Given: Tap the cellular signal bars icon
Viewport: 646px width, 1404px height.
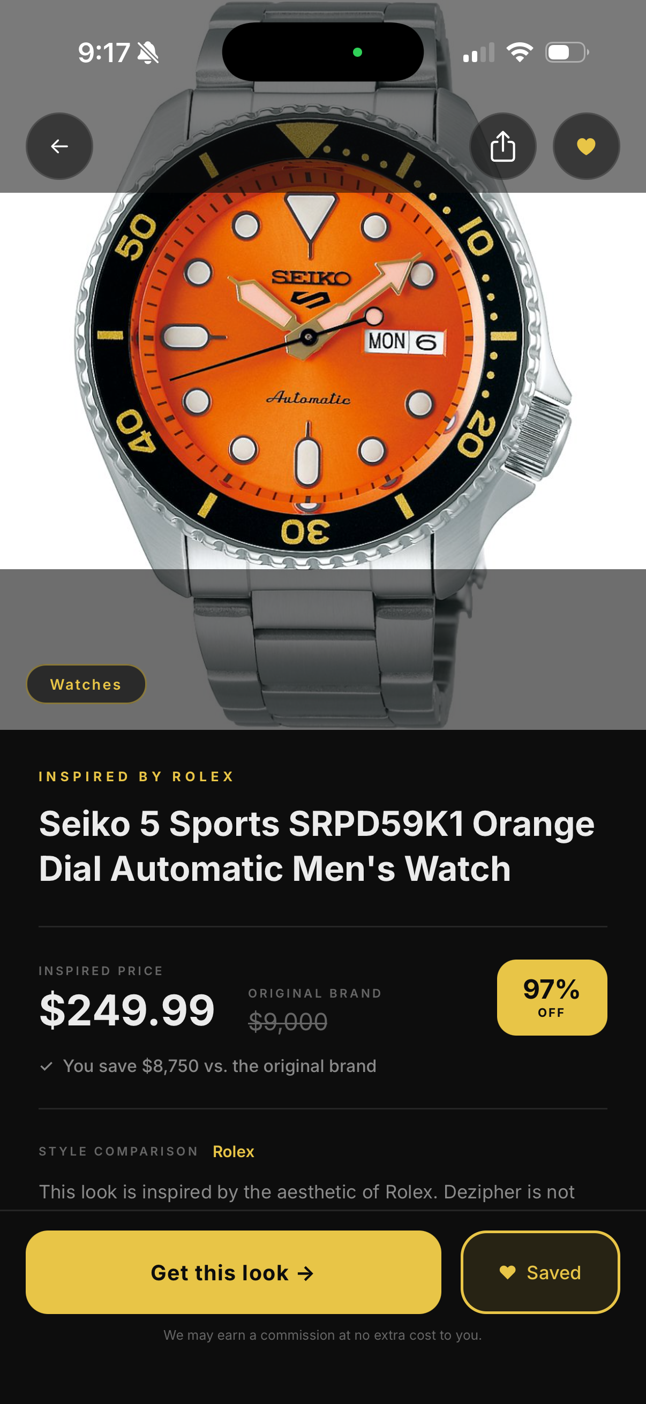Looking at the screenshot, I should click(x=479, y=52).
